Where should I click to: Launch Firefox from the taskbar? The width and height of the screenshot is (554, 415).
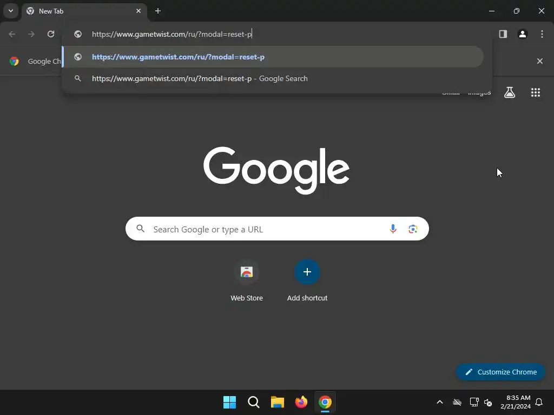[301, 402]
